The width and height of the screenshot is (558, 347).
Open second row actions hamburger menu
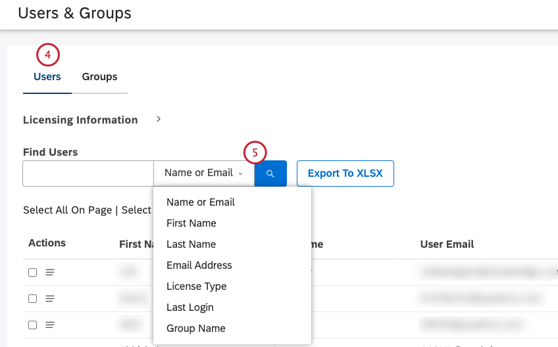pos(50,298)
